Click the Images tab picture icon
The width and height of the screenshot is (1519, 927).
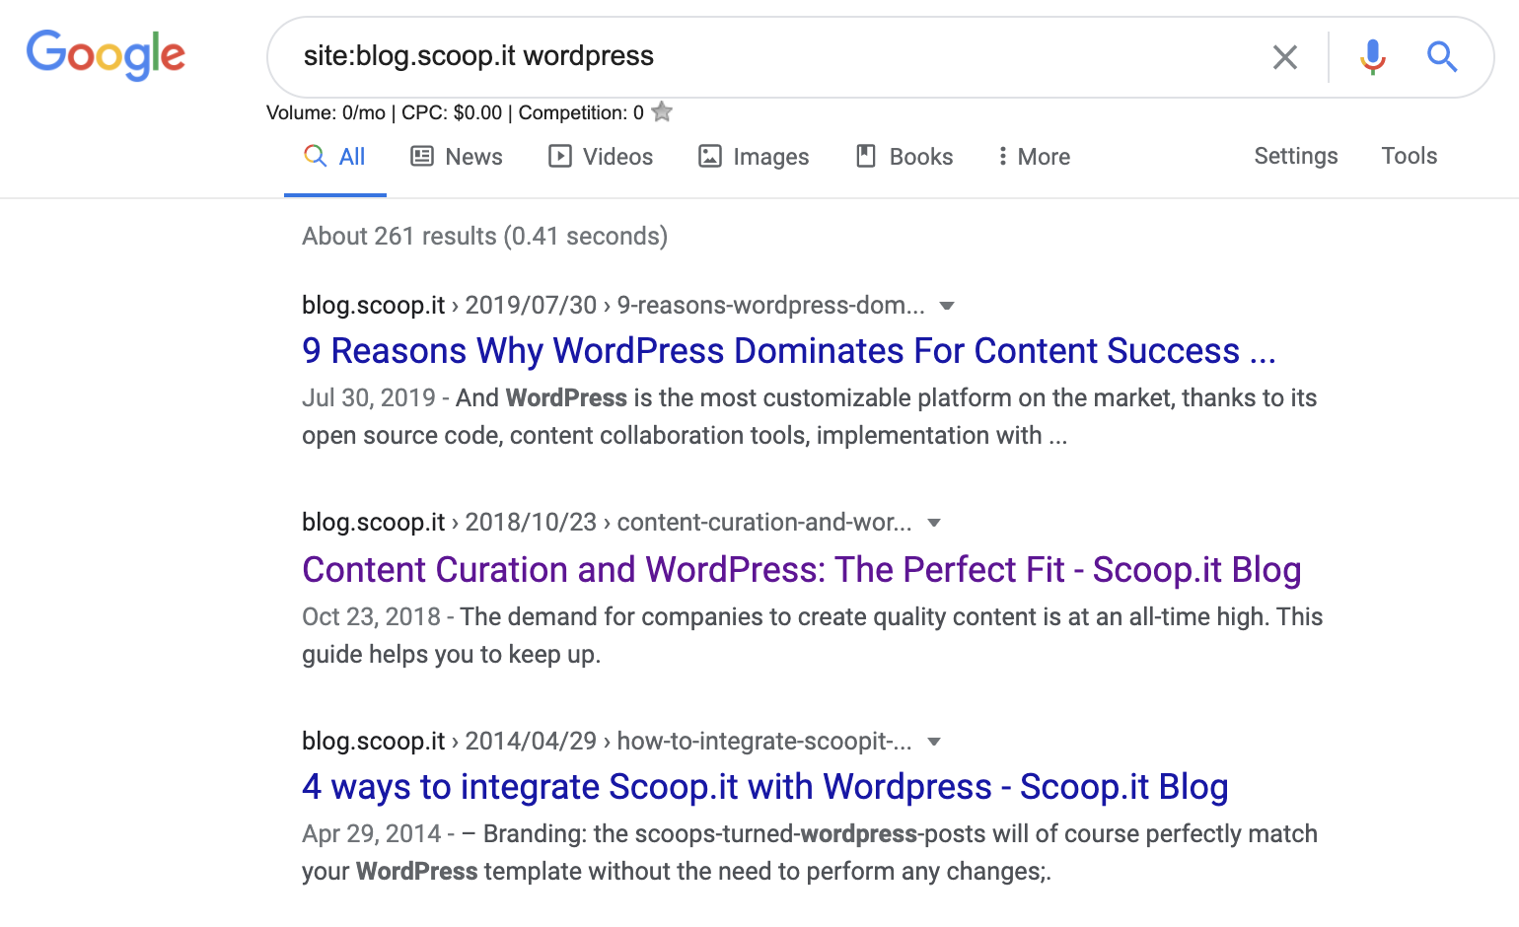pyautogui.click(x=710, y=156)
